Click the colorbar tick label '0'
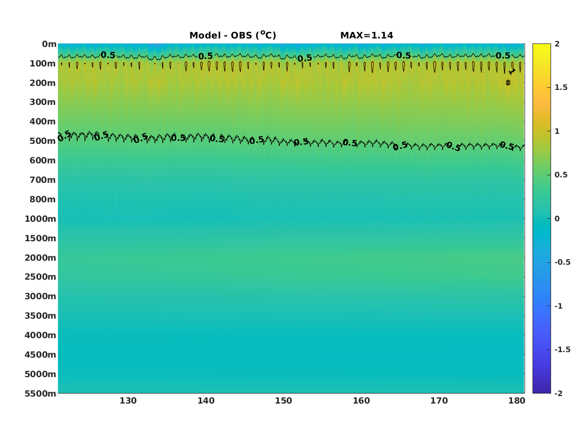This screenshot has height=437, width=583. (x=557, y=219)
